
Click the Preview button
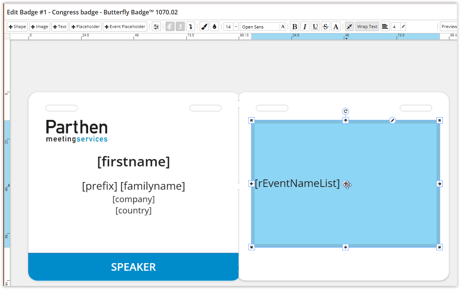click(x=449, y=27)
